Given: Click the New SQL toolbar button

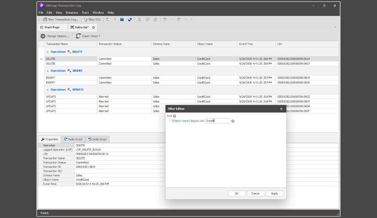Looking at the screenshot, I should [x=92, y=19].
